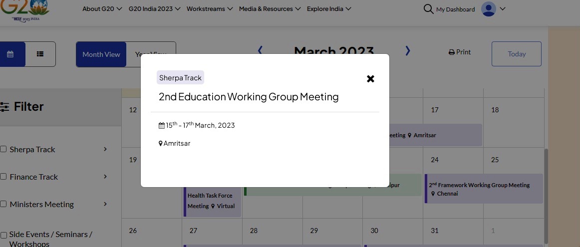Click the Today button
The height and width of the screenshot is (247, 580).
click(517, 54)
